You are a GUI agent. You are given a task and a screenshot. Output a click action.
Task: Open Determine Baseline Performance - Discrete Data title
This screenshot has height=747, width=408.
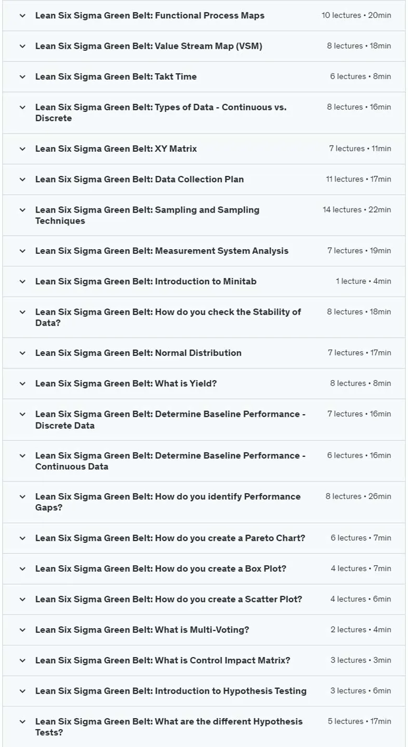coord(170,420)
